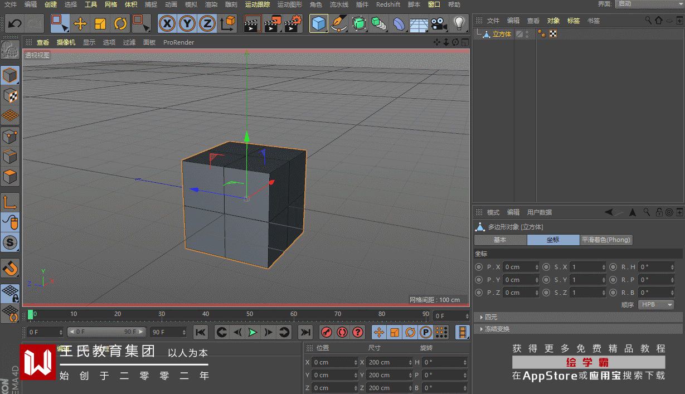This screenshot has width=685, height=394.
Task: Click the 平滑着色(Phong) tab button
Action: [x=606, y=240]
